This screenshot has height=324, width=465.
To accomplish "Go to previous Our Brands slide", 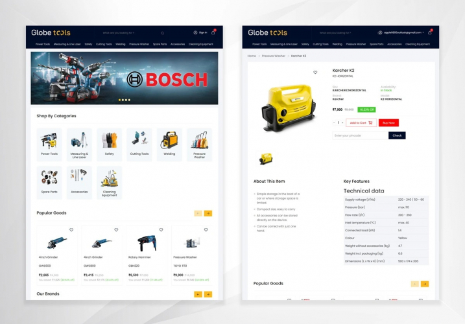I will (198, 294).
